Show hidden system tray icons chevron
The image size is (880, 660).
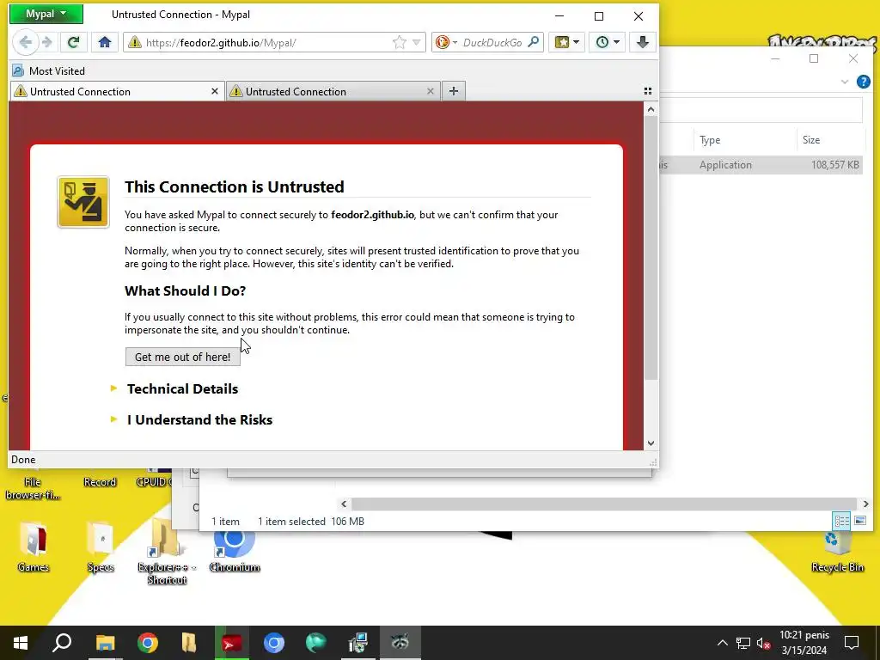coord(722,643)
